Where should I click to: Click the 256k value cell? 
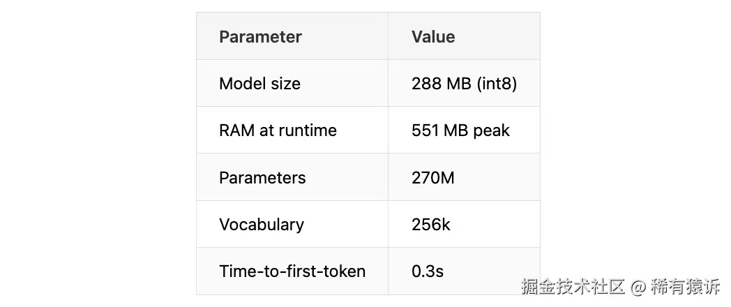(431, 225)
